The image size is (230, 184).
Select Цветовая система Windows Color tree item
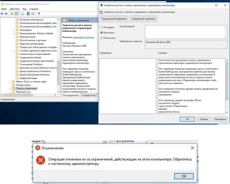38,68
